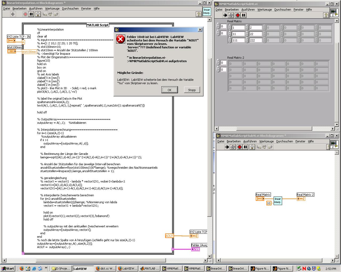Click the Start button on taskbar
341x272 pixels.
(x=8, y=269)
